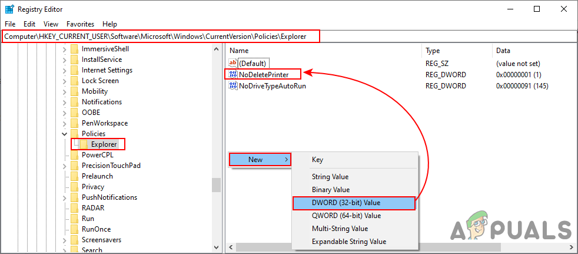
Task: Click the 0x00000091 (145) data cell
Action: click(x=522, y=86)
